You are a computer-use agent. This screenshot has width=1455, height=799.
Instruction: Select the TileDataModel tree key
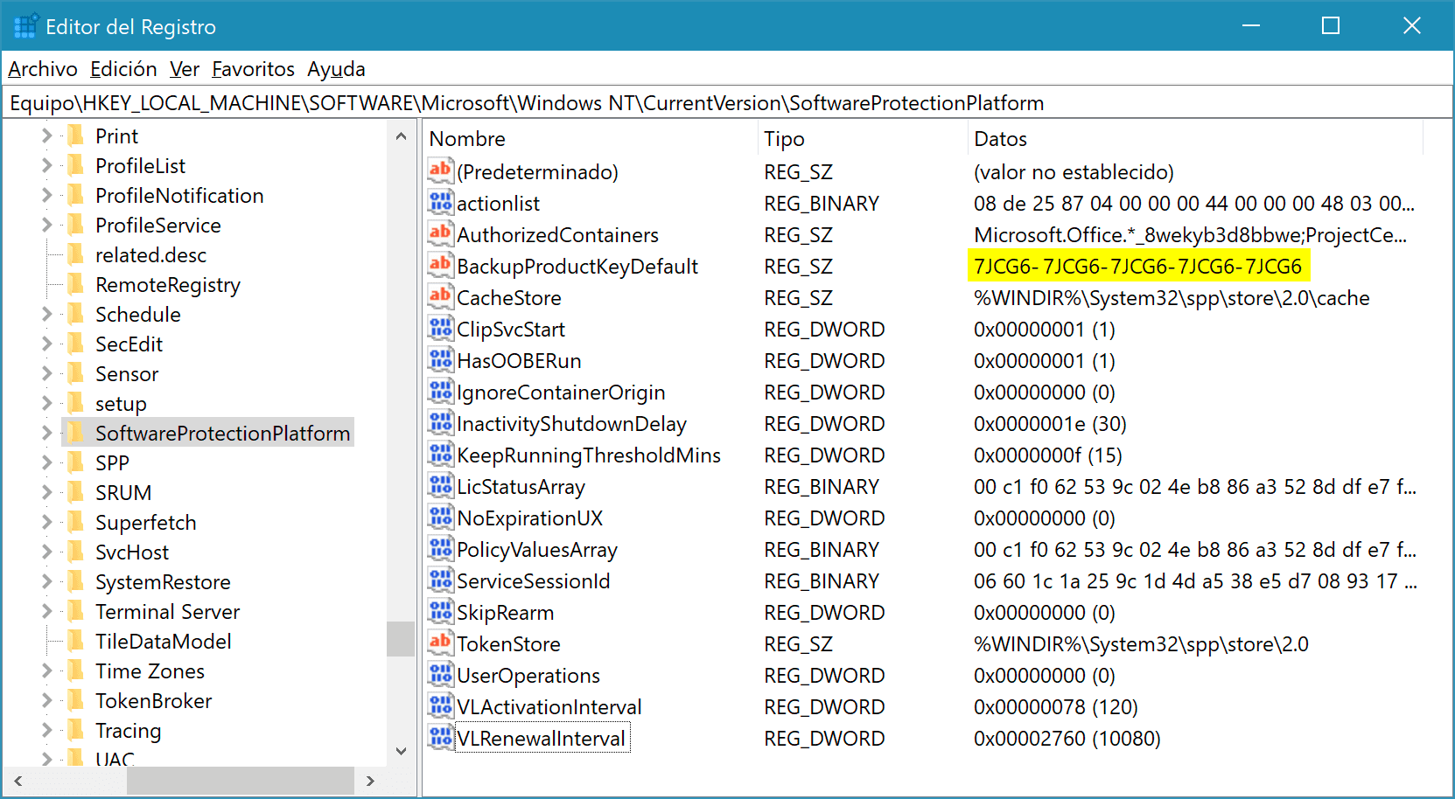164,641
